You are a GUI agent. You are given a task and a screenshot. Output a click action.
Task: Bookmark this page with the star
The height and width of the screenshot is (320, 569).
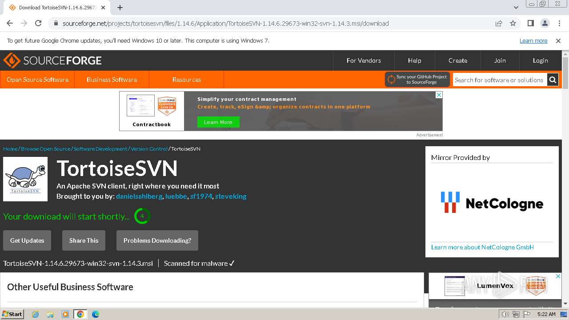click(x=513, y=24)
